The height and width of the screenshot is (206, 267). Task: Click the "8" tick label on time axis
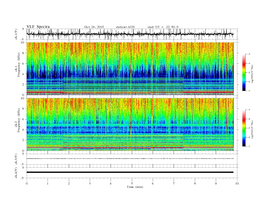195,183
